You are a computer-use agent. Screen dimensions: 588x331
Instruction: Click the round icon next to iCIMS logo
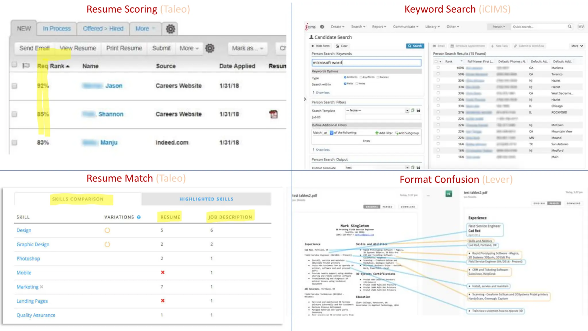pyautogui.click(x=322, y=27)
